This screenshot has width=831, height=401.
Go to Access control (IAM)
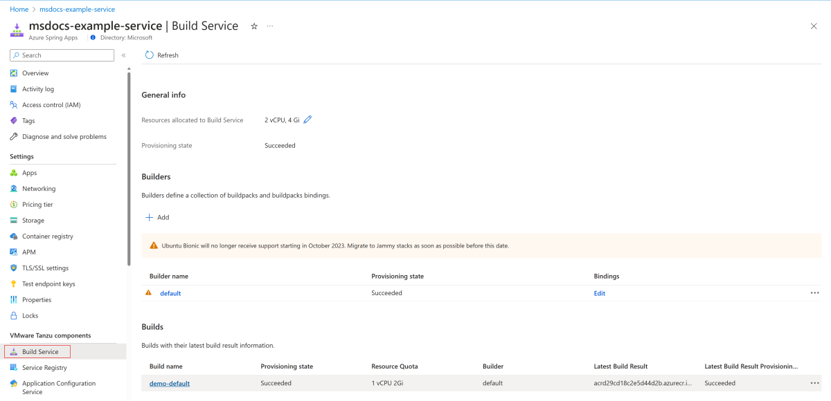click(51, 105)
